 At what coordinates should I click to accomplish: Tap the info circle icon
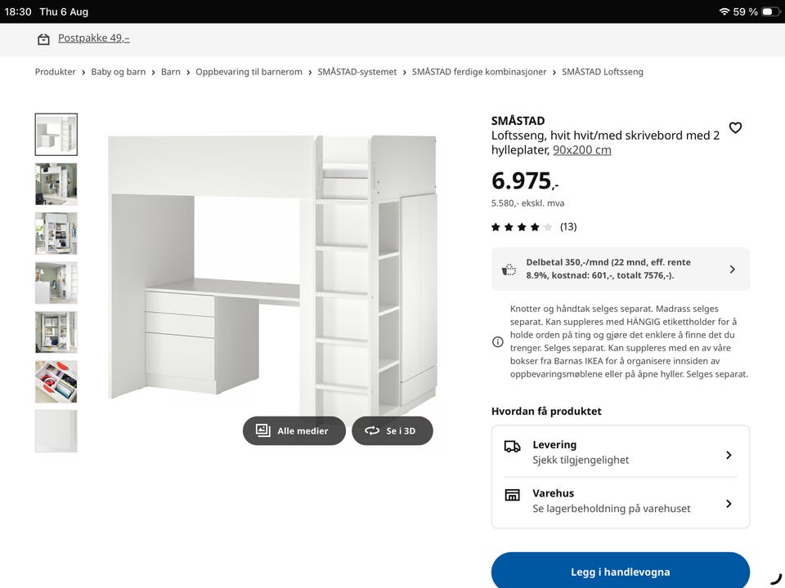click(498, 342)
